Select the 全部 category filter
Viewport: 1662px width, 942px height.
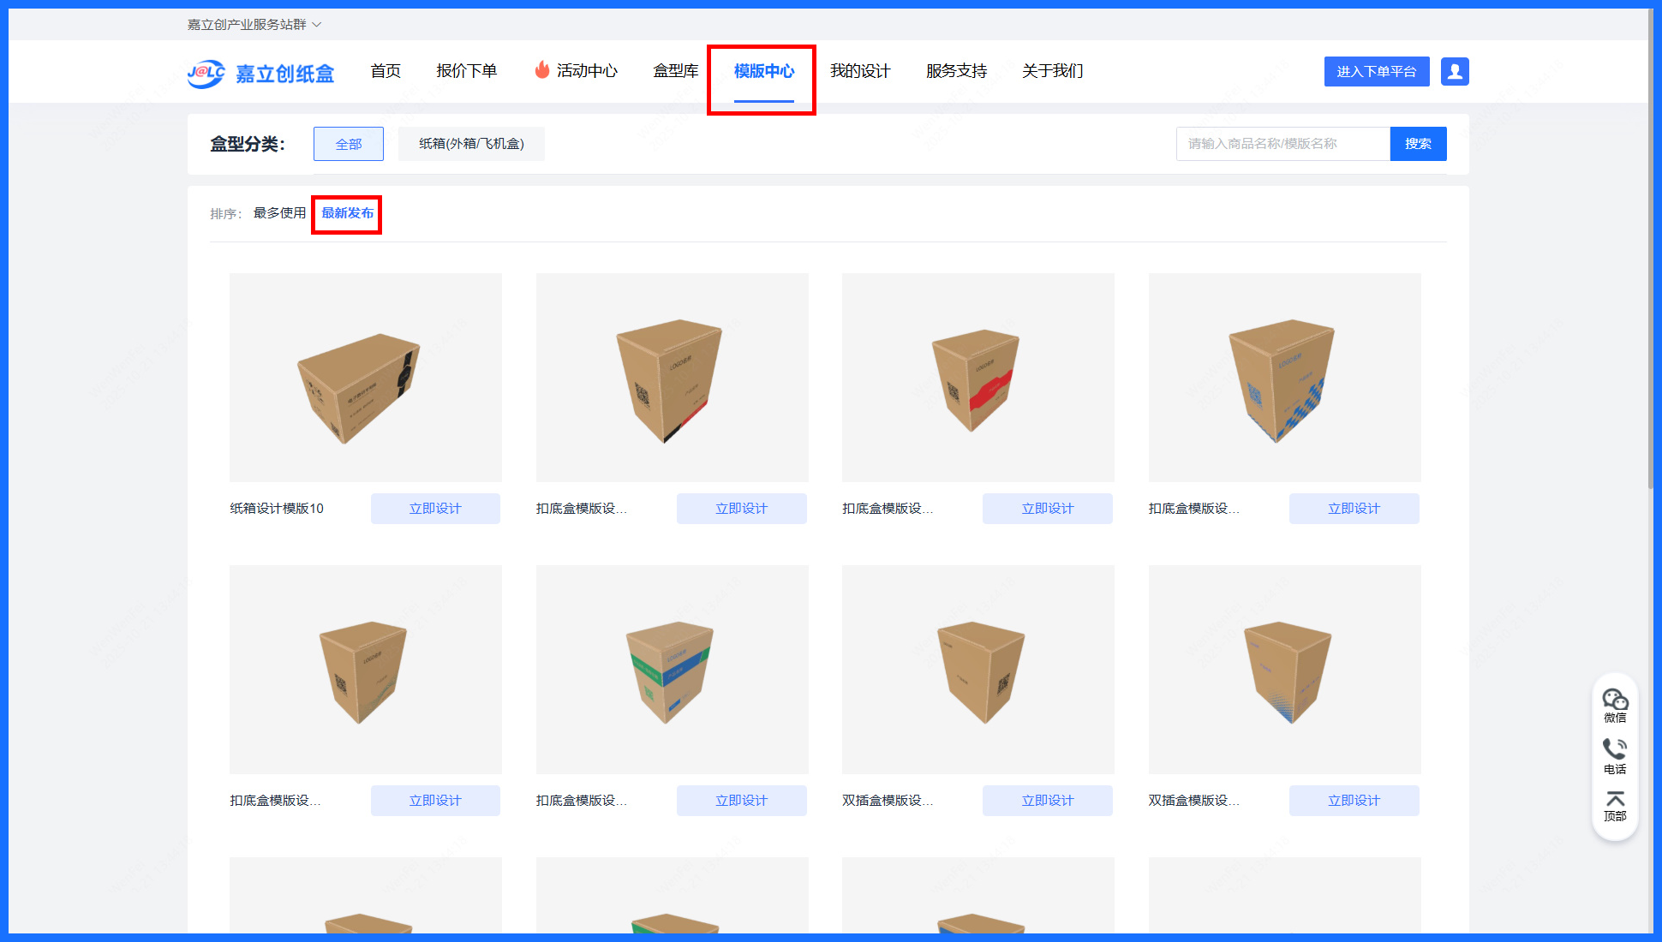349,144
